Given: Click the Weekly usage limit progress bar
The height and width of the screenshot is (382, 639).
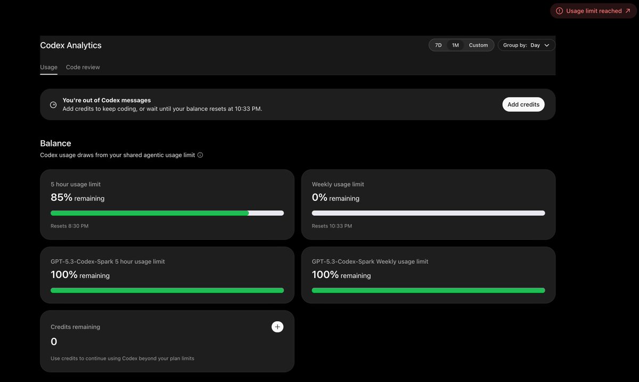Looking at the screenshot, I should pos(428,213).
